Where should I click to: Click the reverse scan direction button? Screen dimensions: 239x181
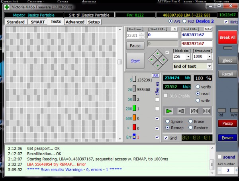(x=181, y=111)
